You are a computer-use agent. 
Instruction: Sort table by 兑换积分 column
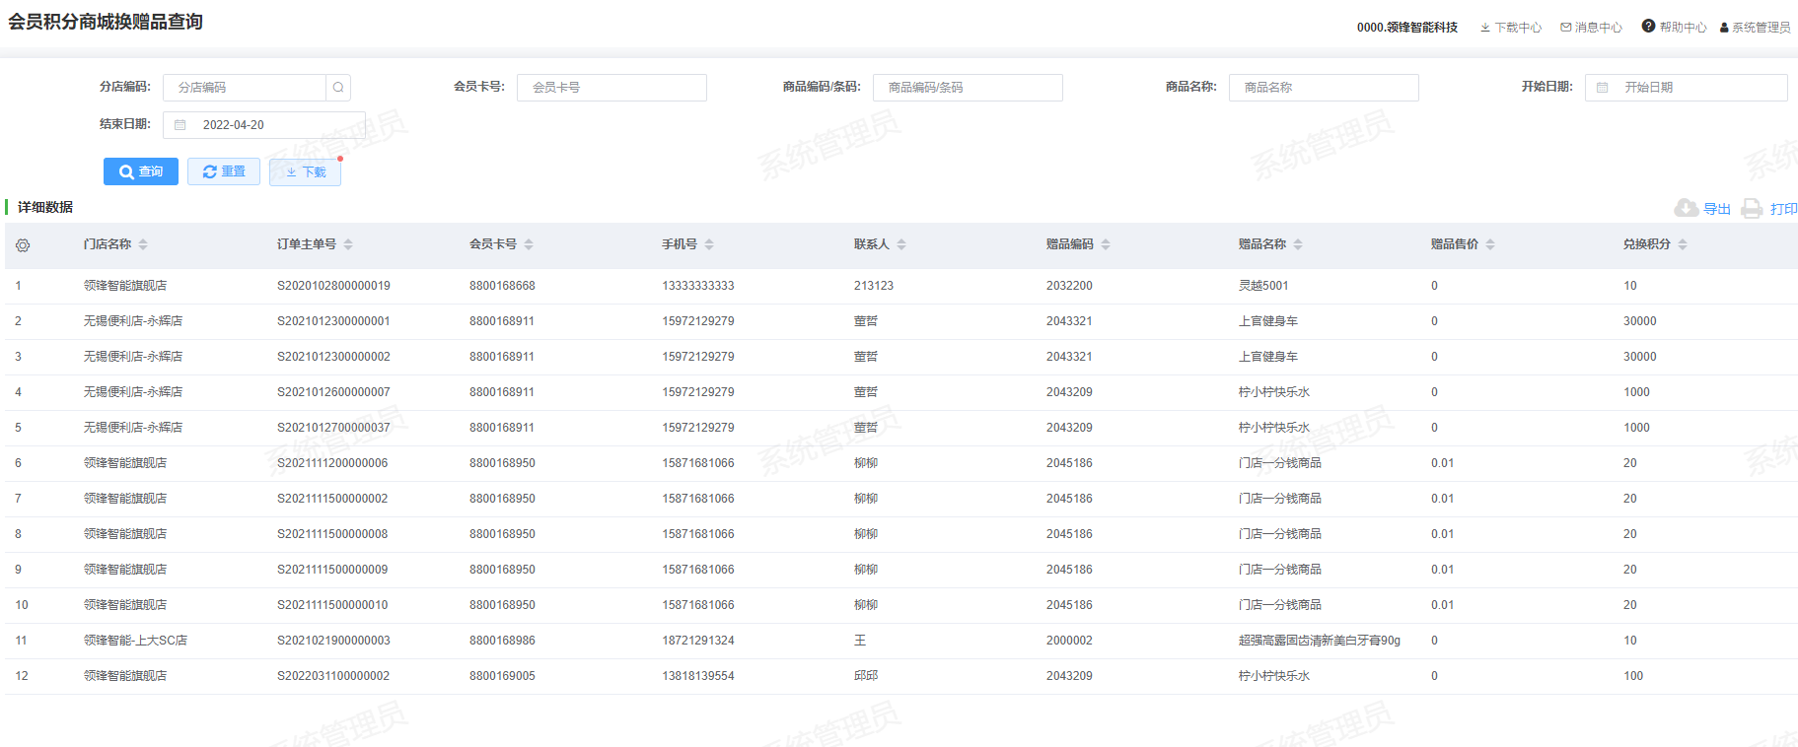tap(1683, 244)
